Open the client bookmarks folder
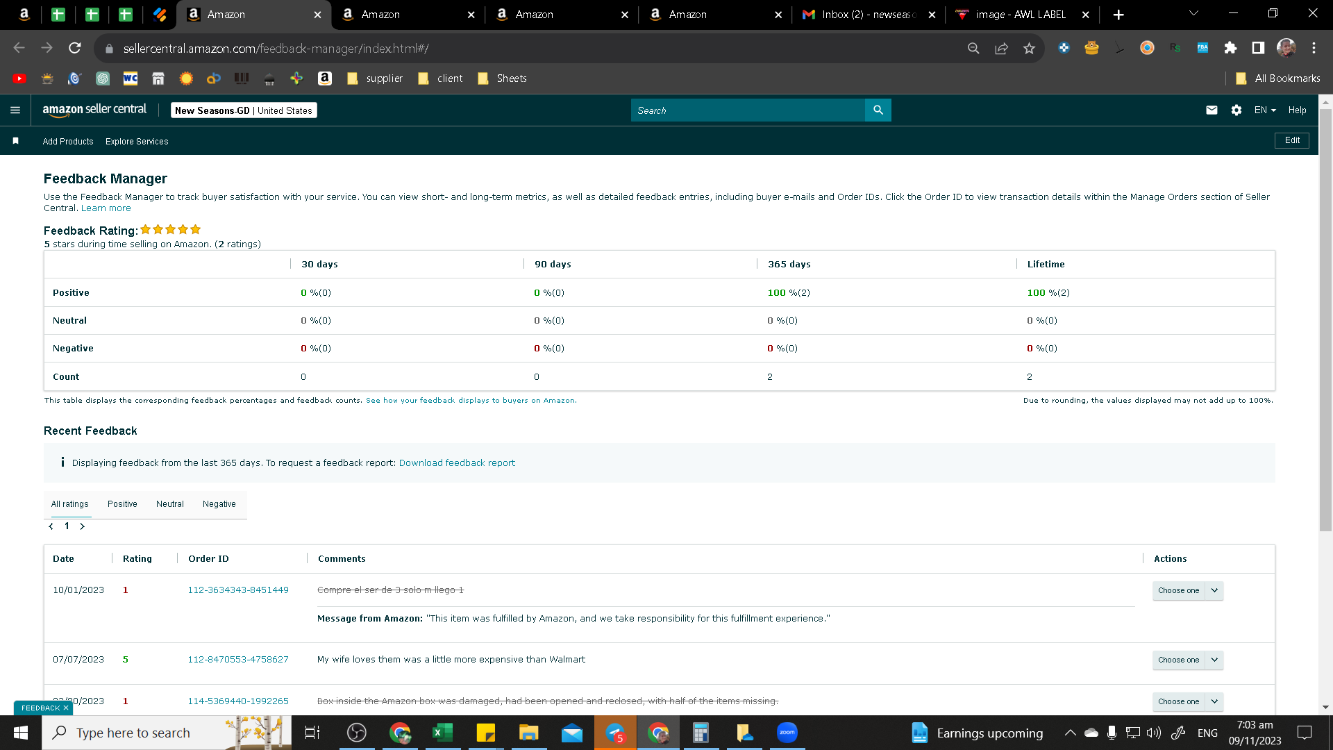Viewport: 1333px width, 750px height. pyautogui.click(x=440, y=78)
